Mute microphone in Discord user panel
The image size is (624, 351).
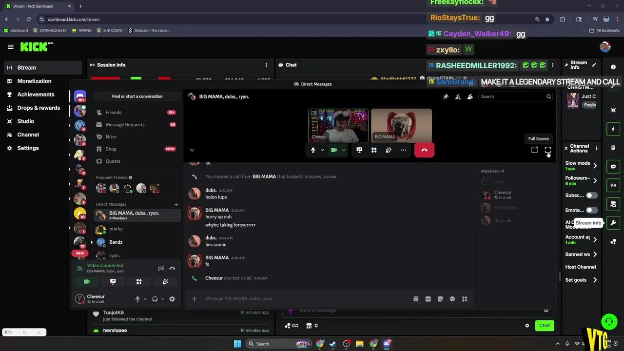tap(137, 299)
